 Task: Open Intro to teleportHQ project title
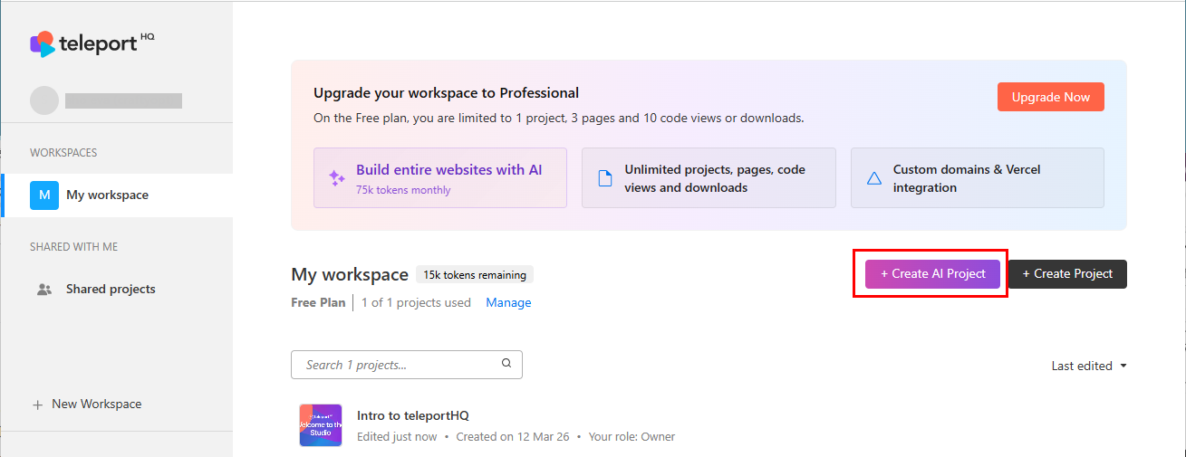pos(413,416)
